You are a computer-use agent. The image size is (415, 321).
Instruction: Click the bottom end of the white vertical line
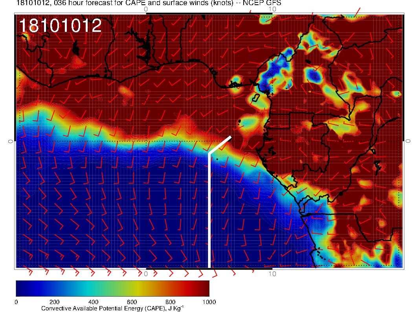pos(209,267)
